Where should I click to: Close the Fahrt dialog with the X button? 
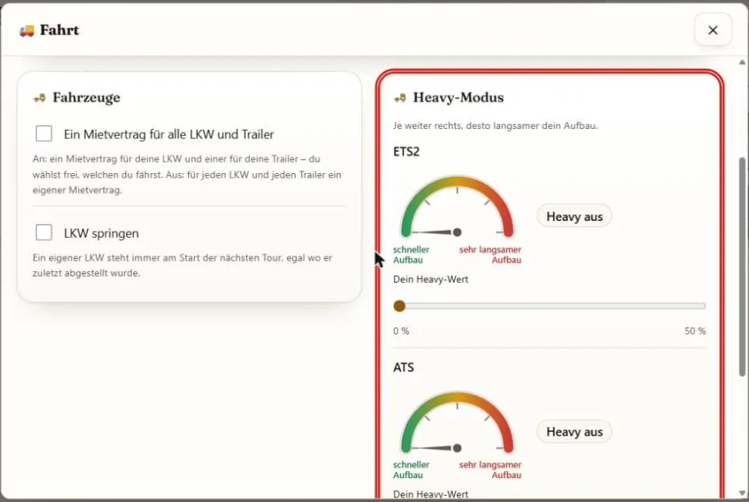(x=713, y=30)
